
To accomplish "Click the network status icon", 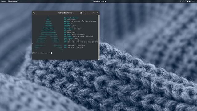I will 187,2.
